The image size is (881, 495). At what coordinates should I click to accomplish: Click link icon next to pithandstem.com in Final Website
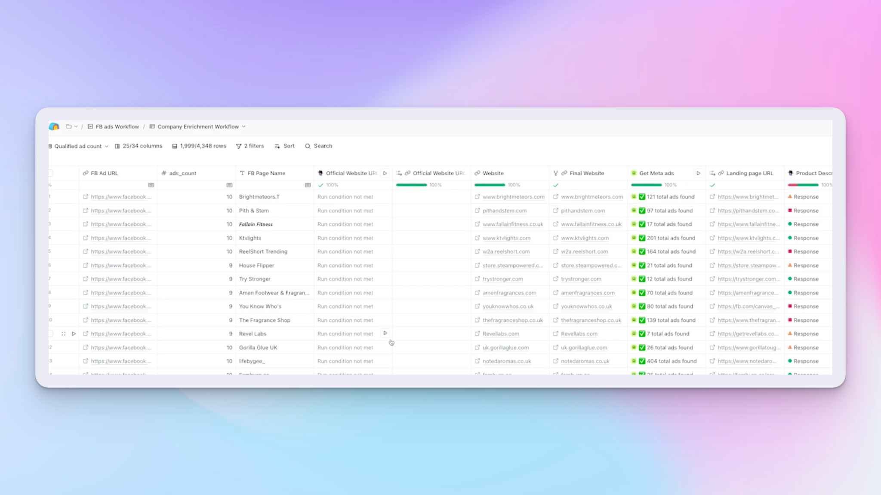tap(555, 211)
